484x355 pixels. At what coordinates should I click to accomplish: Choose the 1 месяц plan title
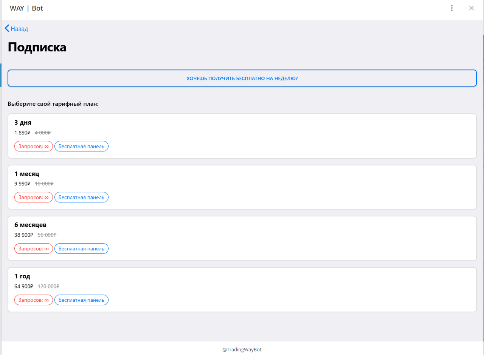(x=27, y=174)
